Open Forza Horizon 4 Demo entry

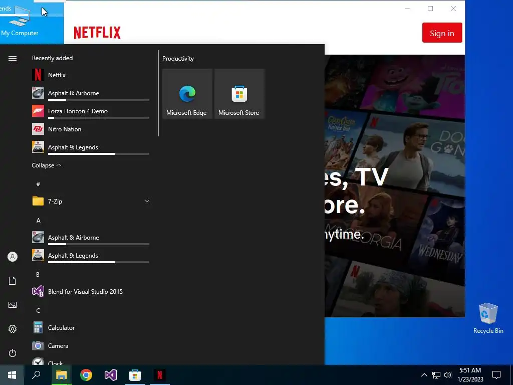91,111
